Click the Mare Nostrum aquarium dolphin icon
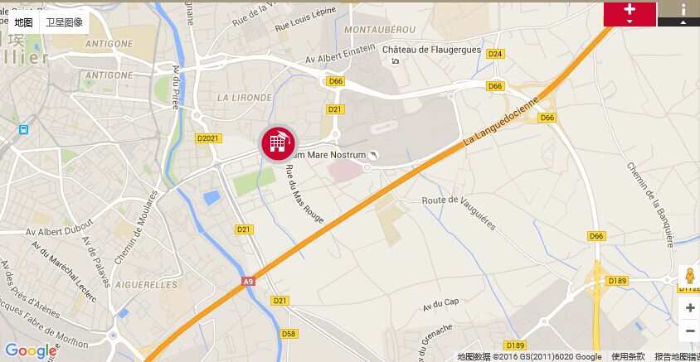 tap(373, 155)
